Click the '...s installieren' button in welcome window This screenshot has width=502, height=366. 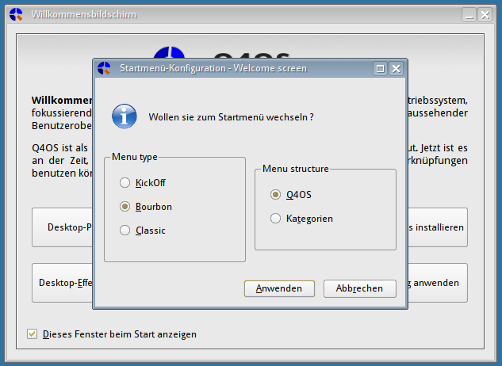point(438,227)
